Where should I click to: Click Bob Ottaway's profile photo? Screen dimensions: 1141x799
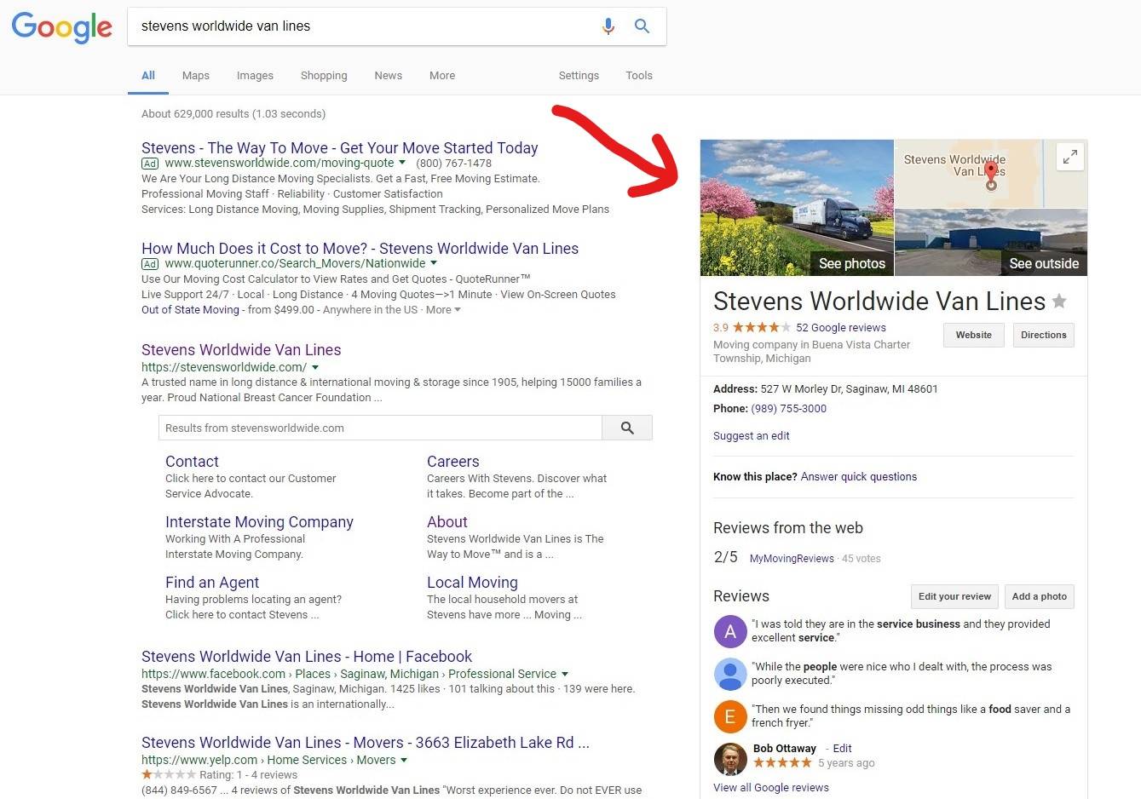[x=729, y=758]
